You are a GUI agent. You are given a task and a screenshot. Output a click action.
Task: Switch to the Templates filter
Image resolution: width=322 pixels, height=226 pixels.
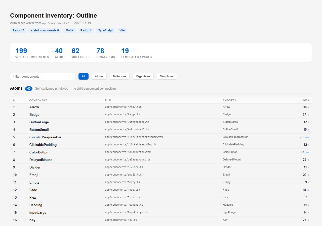coord(167,76)
